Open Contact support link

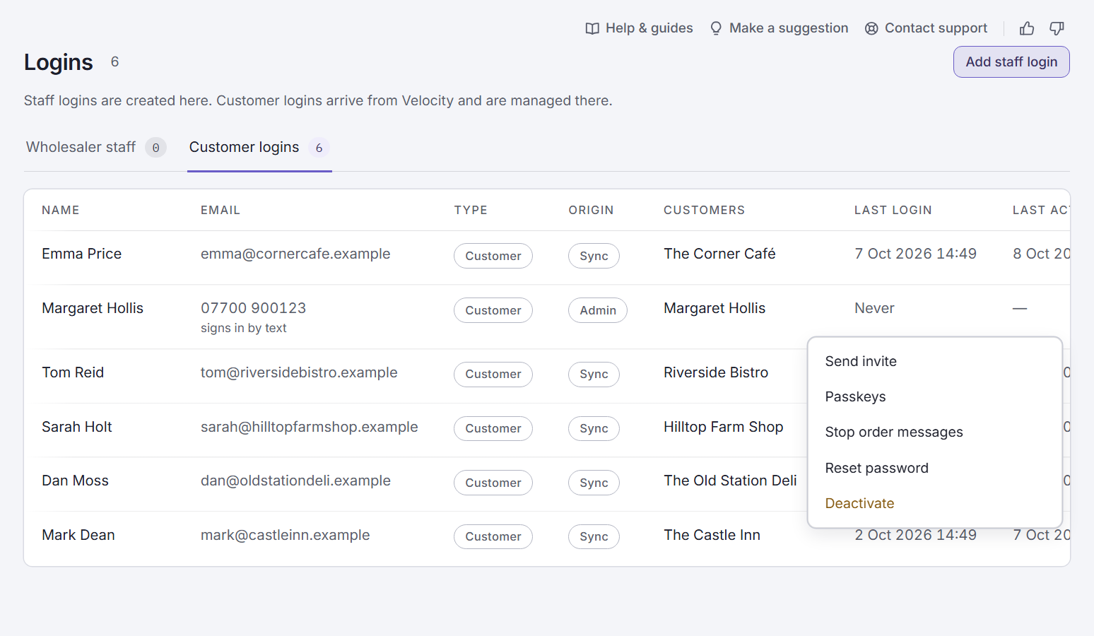click(926, 28)
